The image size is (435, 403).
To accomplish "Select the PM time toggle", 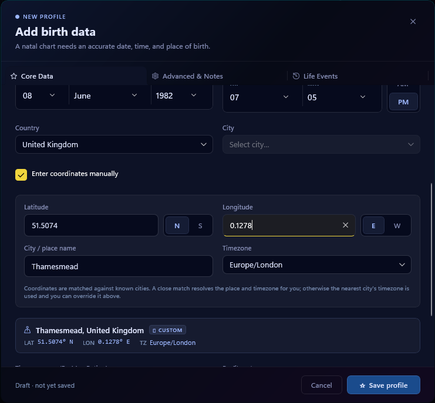I will (x=403, y=102).
